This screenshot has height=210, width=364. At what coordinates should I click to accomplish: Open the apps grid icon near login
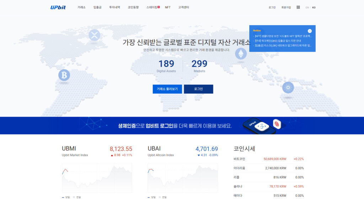pos(298,7)
